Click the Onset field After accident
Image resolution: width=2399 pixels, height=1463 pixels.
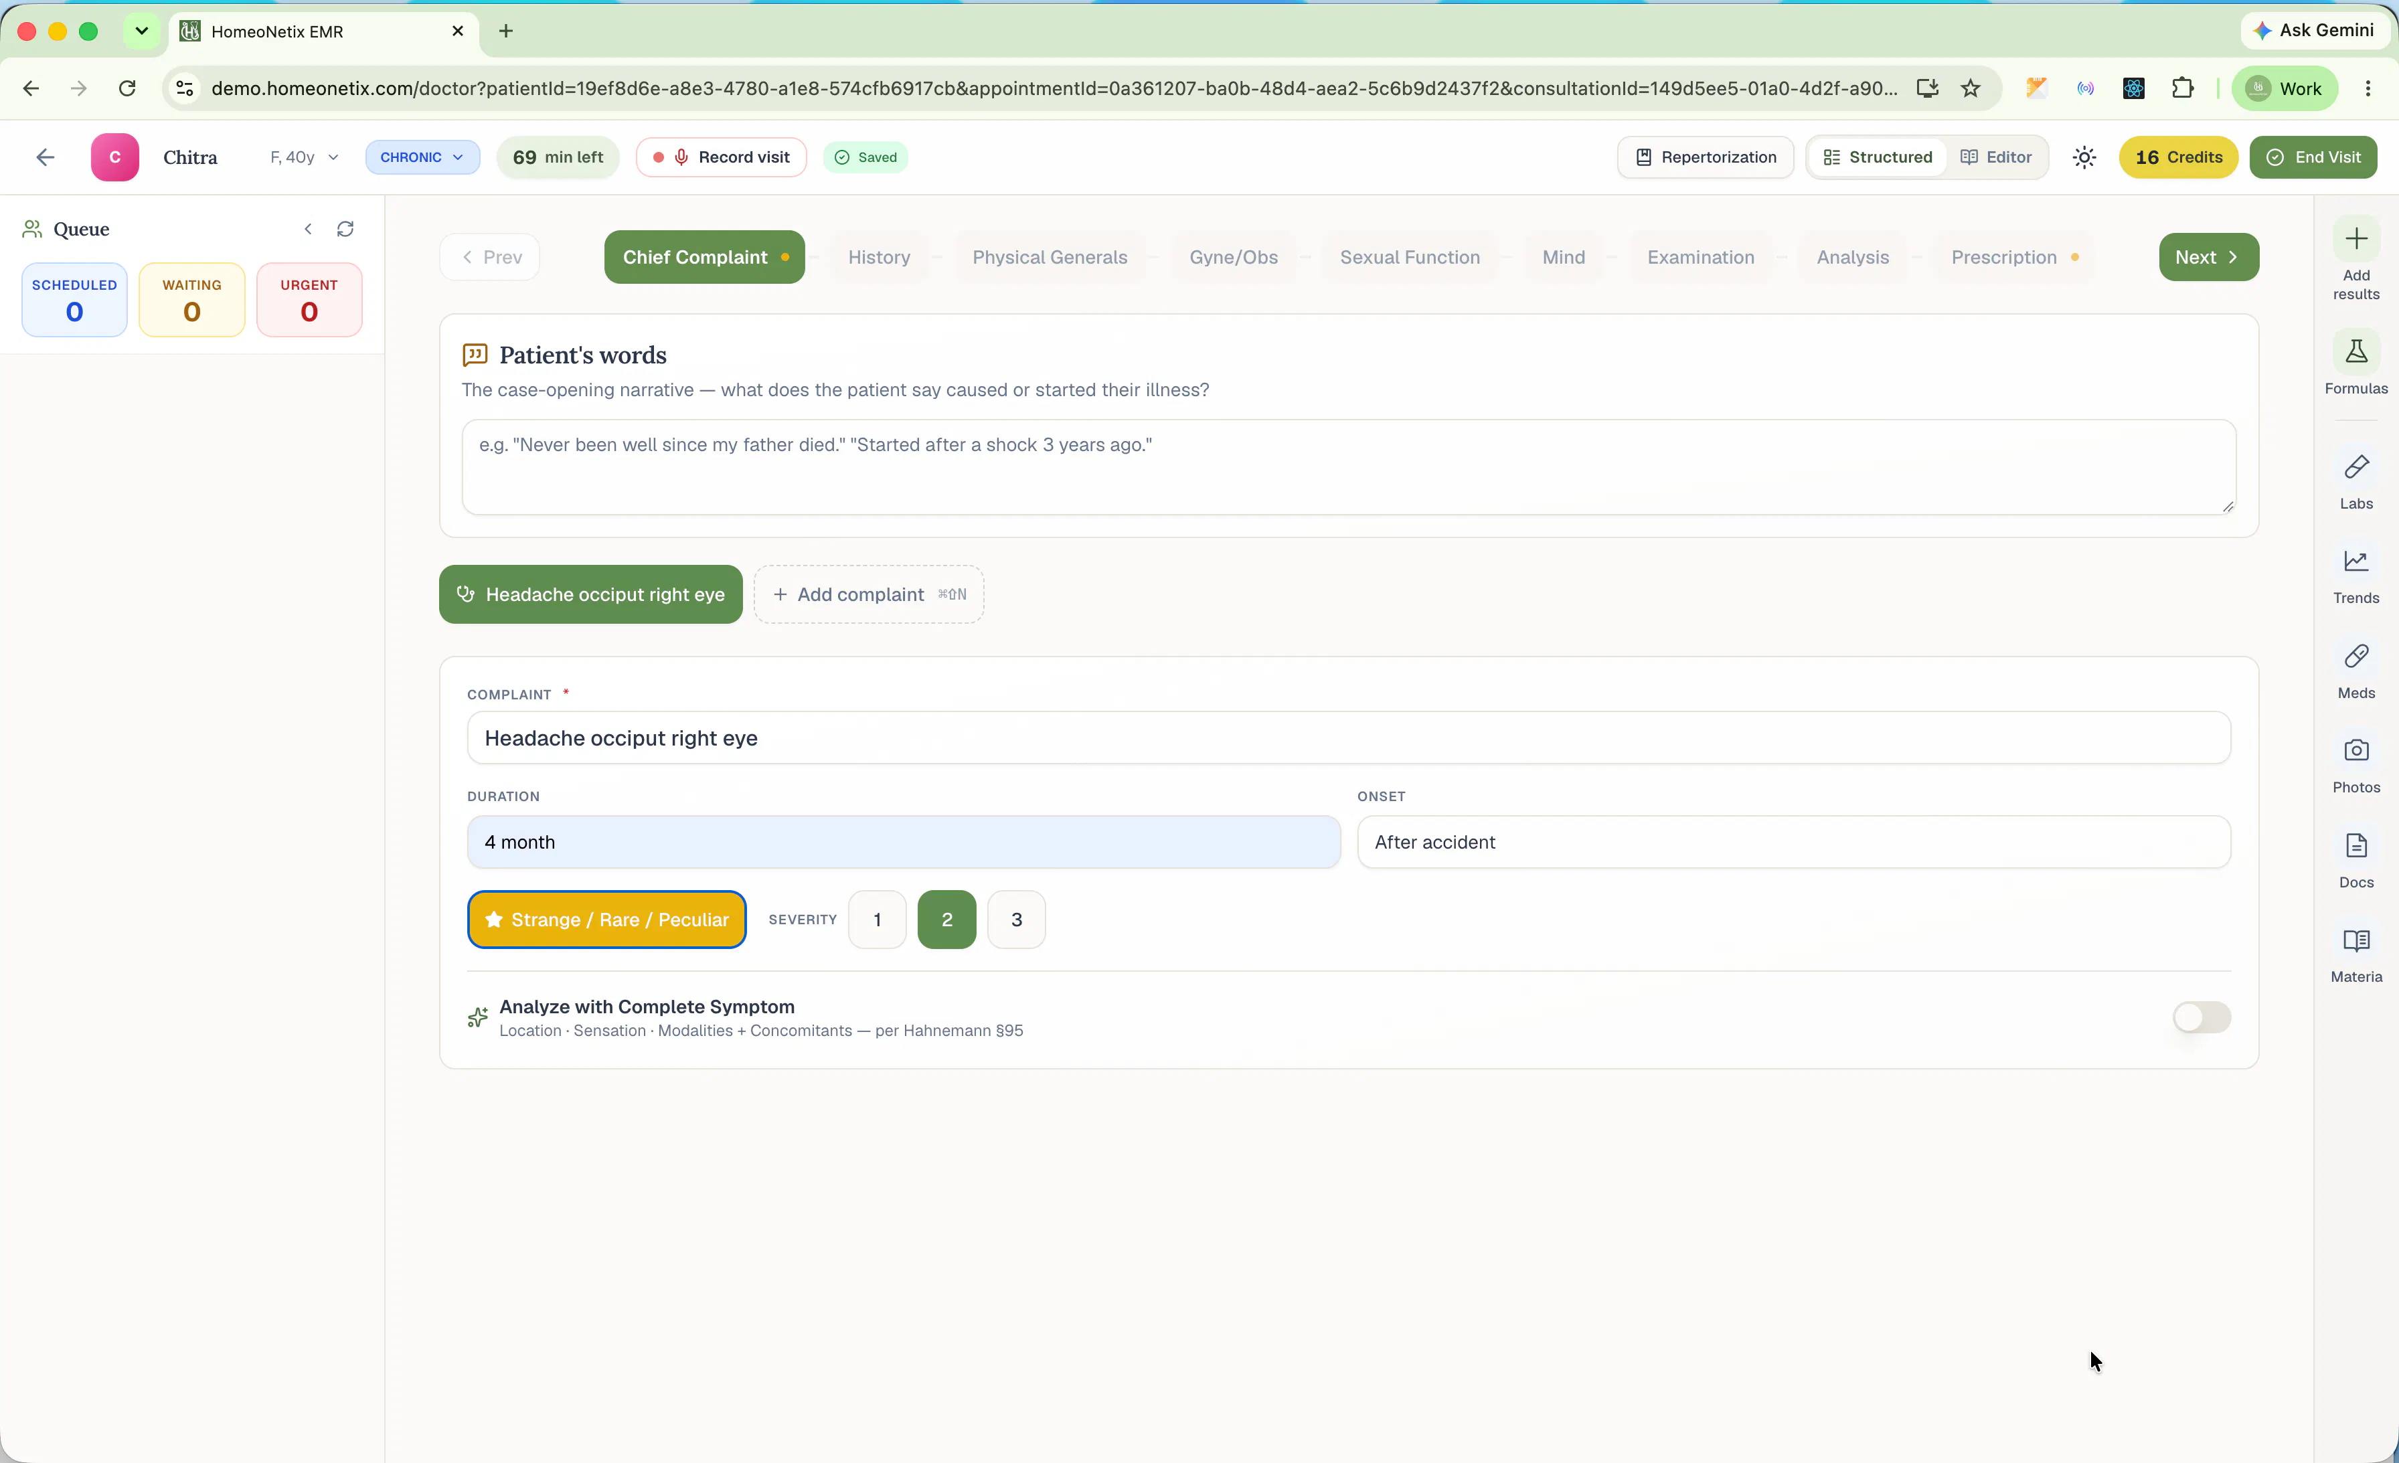[1793, 842]
